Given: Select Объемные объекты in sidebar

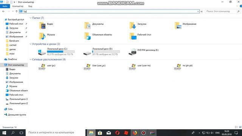Looking at the screenshot, I should point(17,91).
